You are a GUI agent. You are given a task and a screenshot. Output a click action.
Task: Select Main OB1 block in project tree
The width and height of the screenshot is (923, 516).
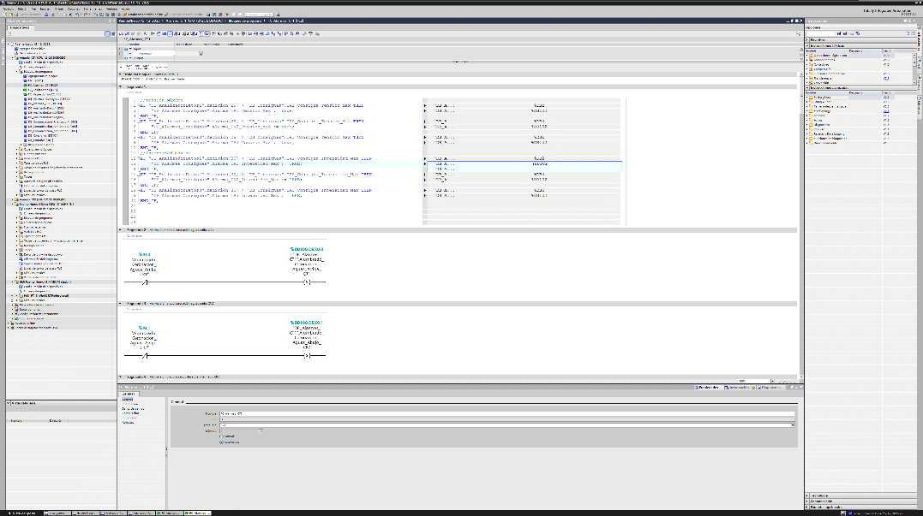point(34,80)
